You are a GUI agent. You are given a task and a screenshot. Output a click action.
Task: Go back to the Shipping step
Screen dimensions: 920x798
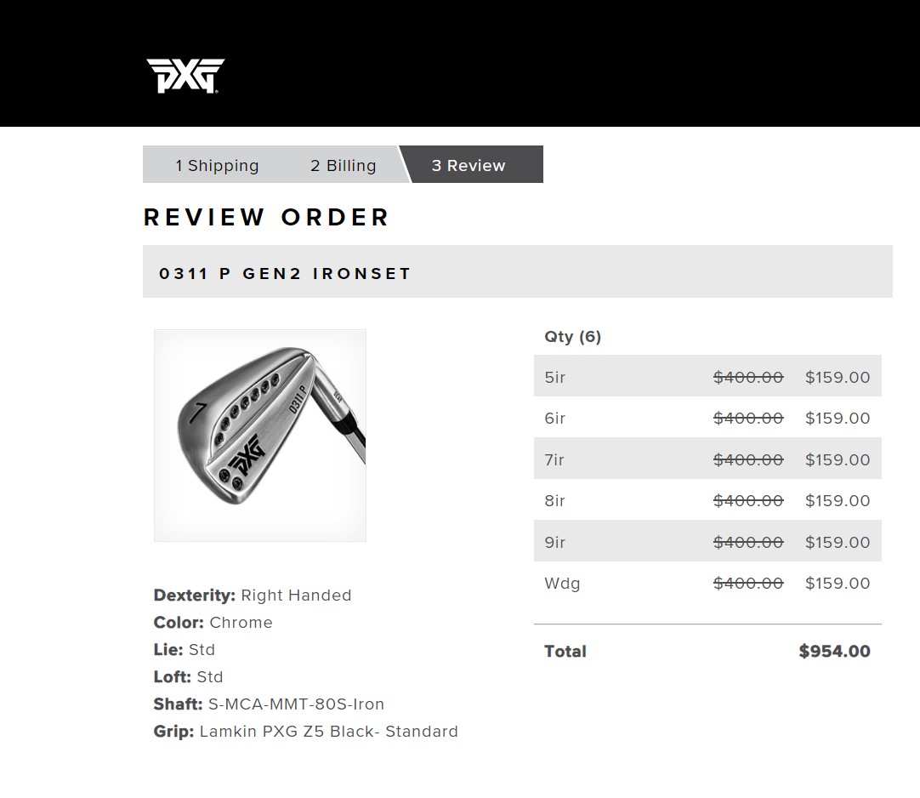(217, 166)
